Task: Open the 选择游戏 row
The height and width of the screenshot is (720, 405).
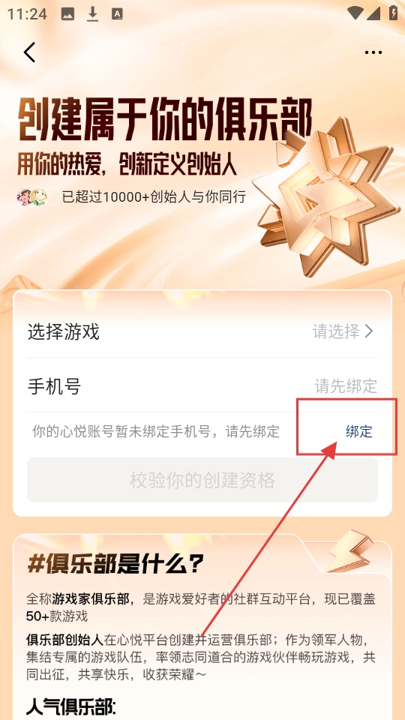Action: point(202,331)
